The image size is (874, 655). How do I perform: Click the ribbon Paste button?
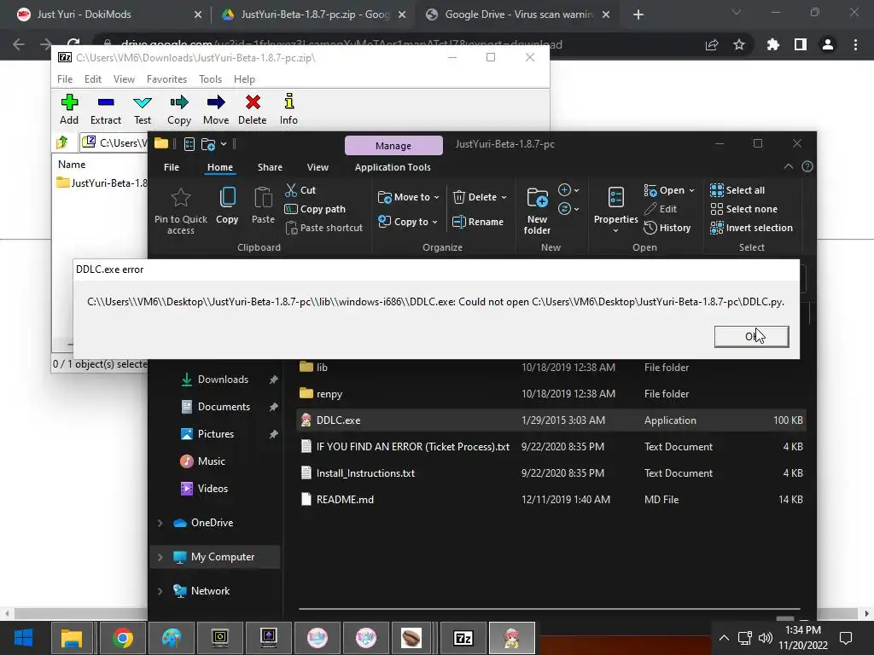coord(263,206)
